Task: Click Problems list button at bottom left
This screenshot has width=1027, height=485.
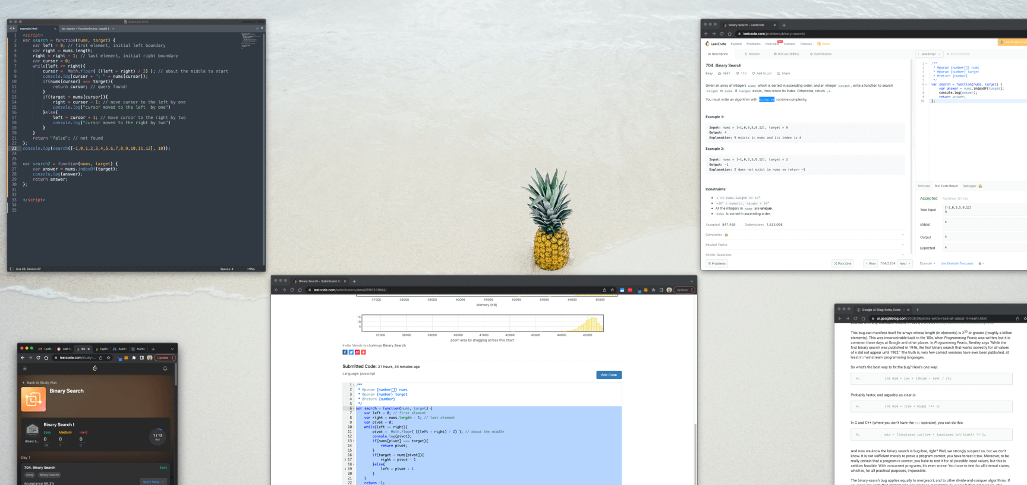Action: tap(716, 263)
